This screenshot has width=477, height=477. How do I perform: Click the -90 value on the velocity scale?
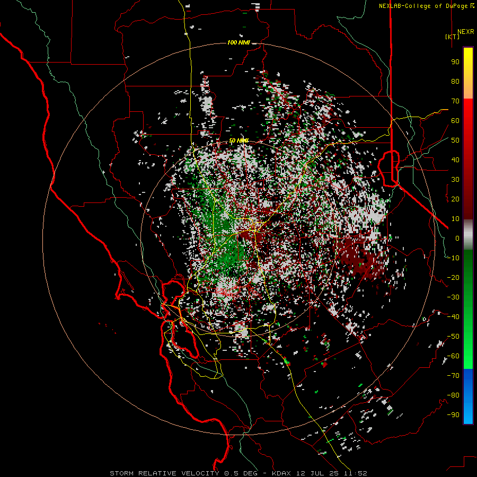pos(454,415)
